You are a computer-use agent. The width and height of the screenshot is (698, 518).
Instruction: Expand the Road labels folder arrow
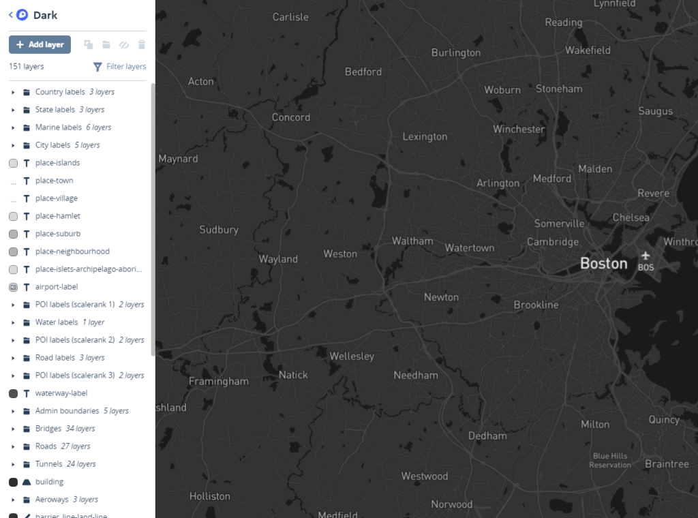point(13,358)
